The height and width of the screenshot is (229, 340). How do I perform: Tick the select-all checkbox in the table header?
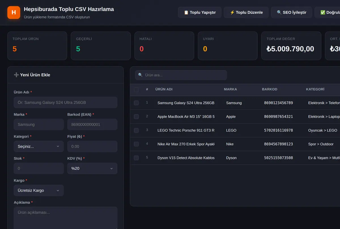point(136,89)
